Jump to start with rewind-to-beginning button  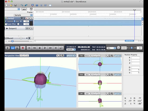pyautogui.click(x=29, y=48)
